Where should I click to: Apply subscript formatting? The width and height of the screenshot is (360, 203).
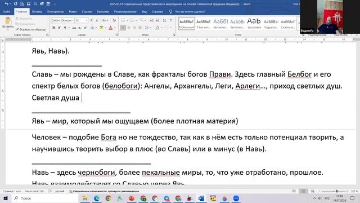click(x=80, y=28)
